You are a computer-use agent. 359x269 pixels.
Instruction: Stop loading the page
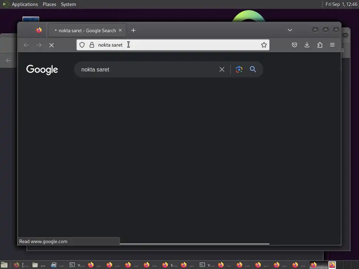pos(52,45)
